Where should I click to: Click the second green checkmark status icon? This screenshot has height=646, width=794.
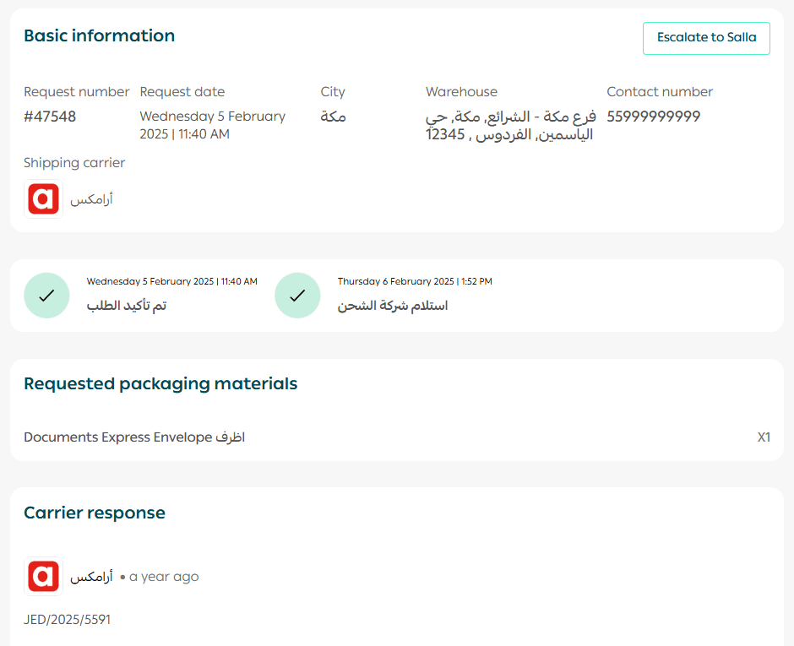pos(297,296)
